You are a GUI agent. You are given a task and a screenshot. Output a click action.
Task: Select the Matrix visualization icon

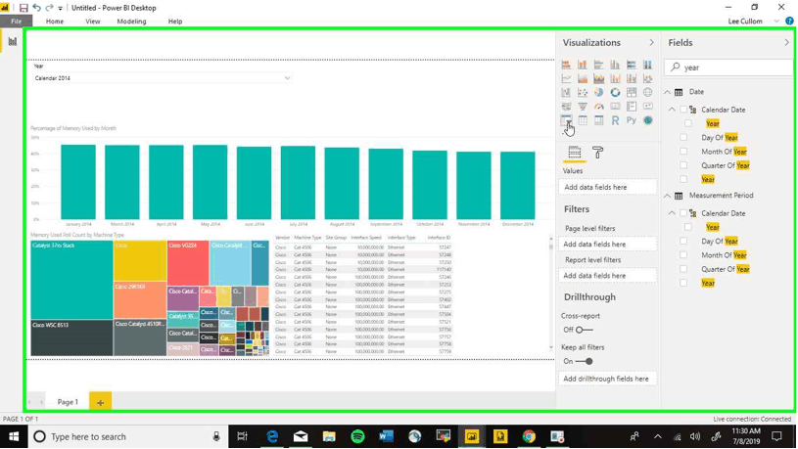click(598, 120)
